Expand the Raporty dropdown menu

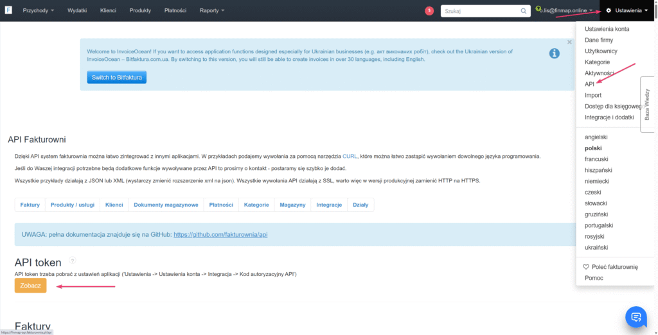click(212, 10)
